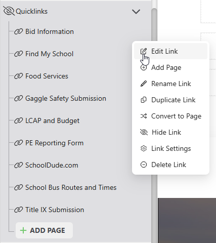Click the ADD PAGE button
Screen dimensions: 216x243
[44, 230]
